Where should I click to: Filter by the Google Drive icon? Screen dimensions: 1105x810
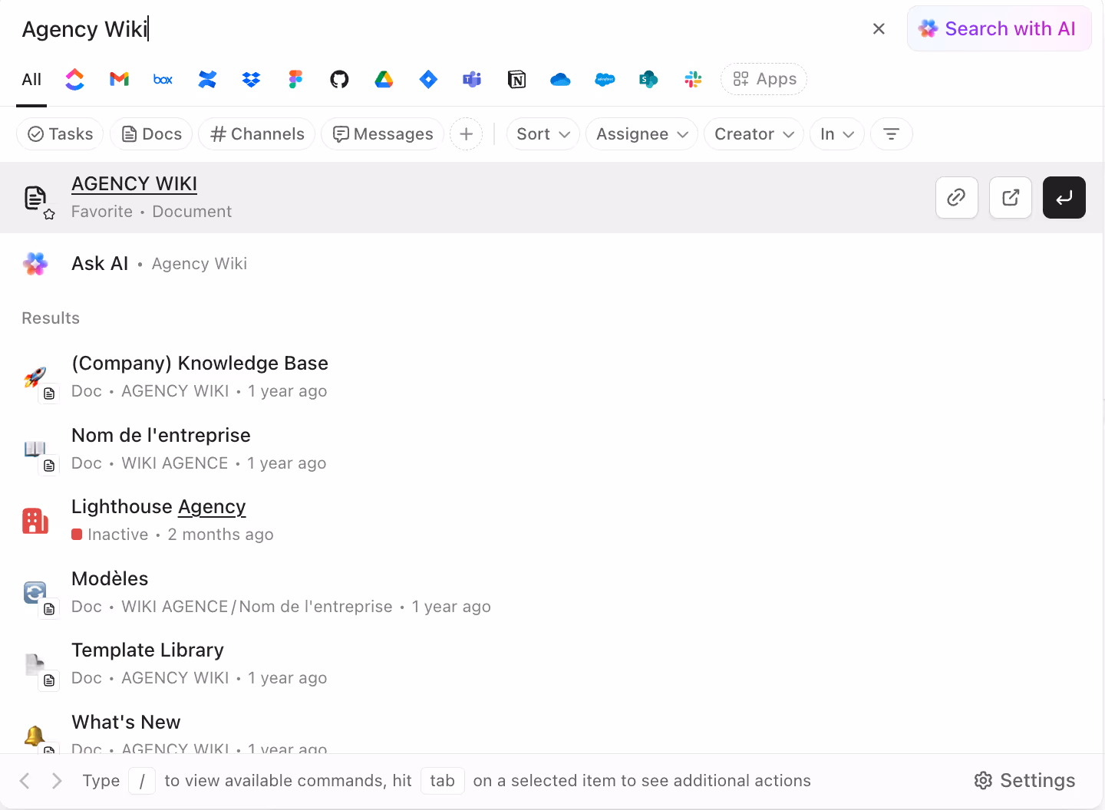tap(384, 79)
